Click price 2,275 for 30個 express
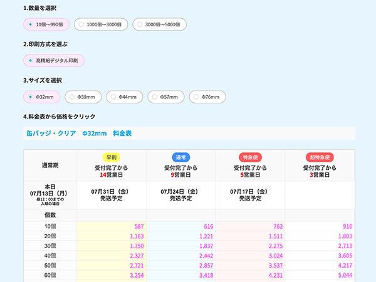Viewport: 376px width, 282px height. [x=276, y=246]
